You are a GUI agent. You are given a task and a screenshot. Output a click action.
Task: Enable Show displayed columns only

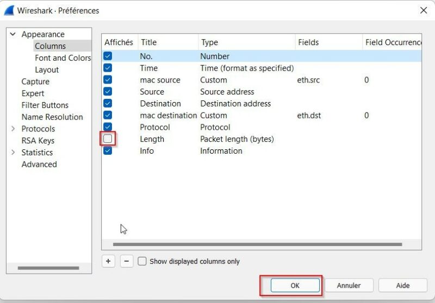click(142, 261)
